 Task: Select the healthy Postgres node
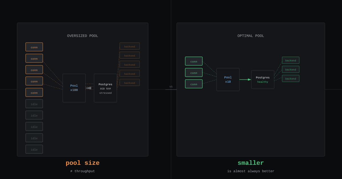[263, 80]
